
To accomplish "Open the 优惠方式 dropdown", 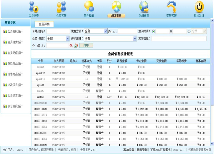I will pyautogui.click(x=104, y=31).
